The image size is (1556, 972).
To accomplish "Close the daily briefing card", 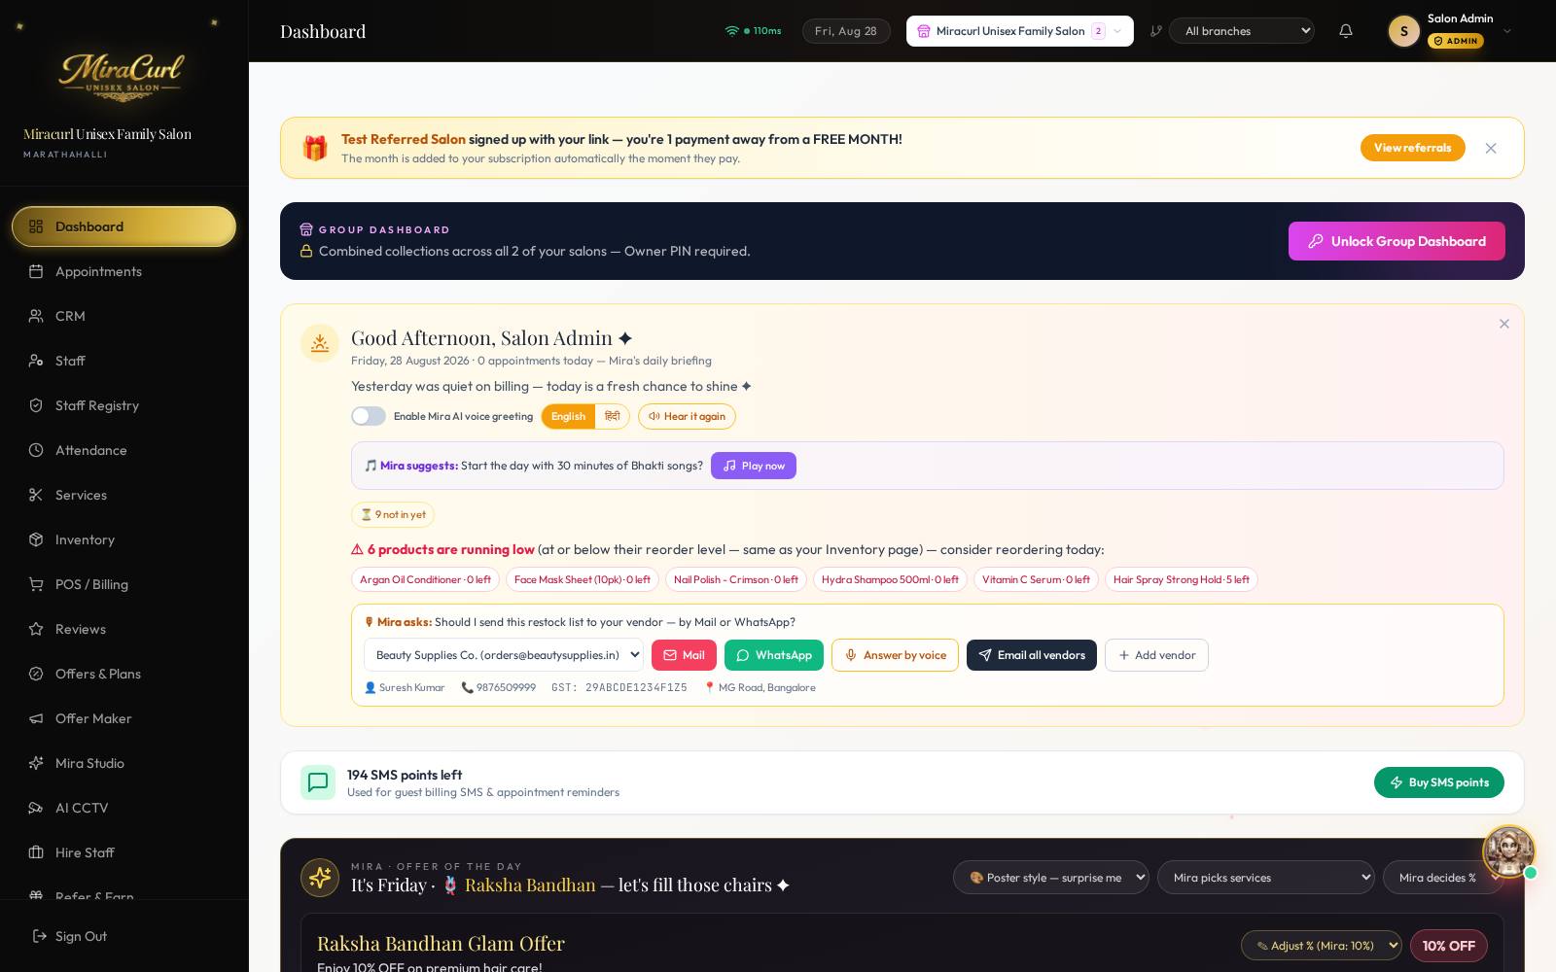I will (1504, 324).
